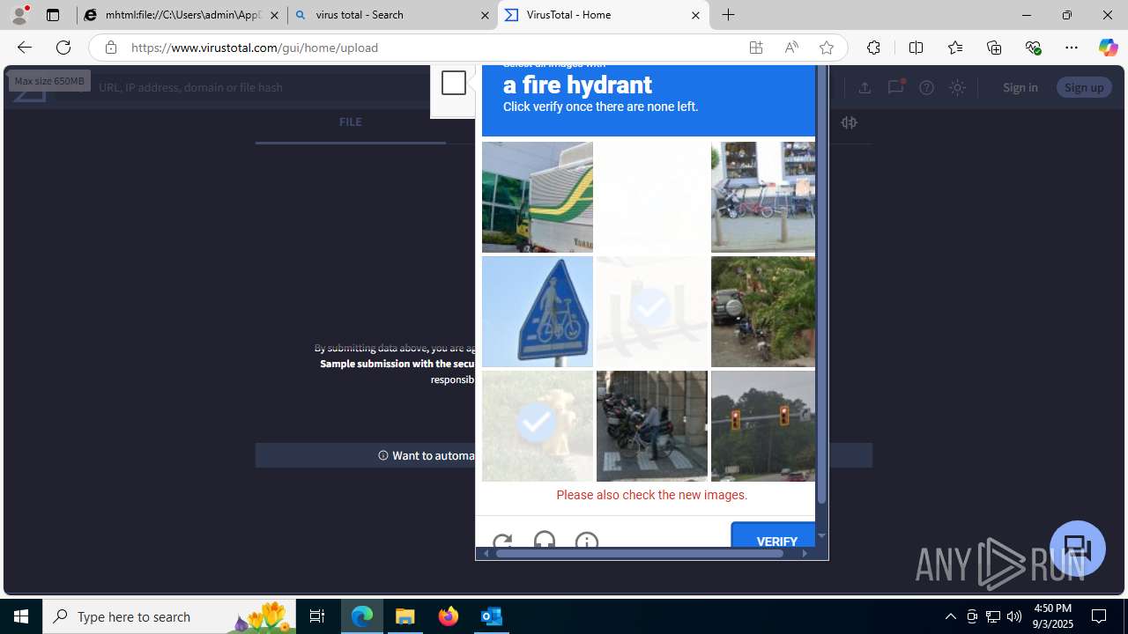Open Browser essentials icon
Image resolution: width=1128 pixels, height=634 pixels.
tap(1034, 48)
